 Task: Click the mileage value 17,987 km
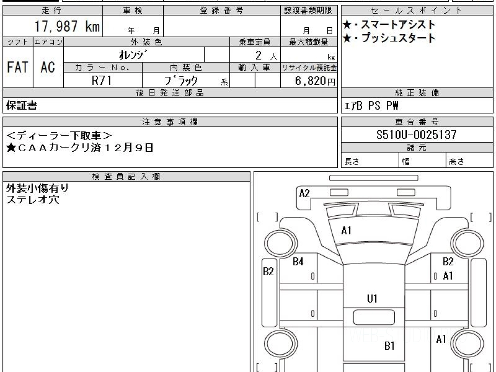[x=67, y=26]
